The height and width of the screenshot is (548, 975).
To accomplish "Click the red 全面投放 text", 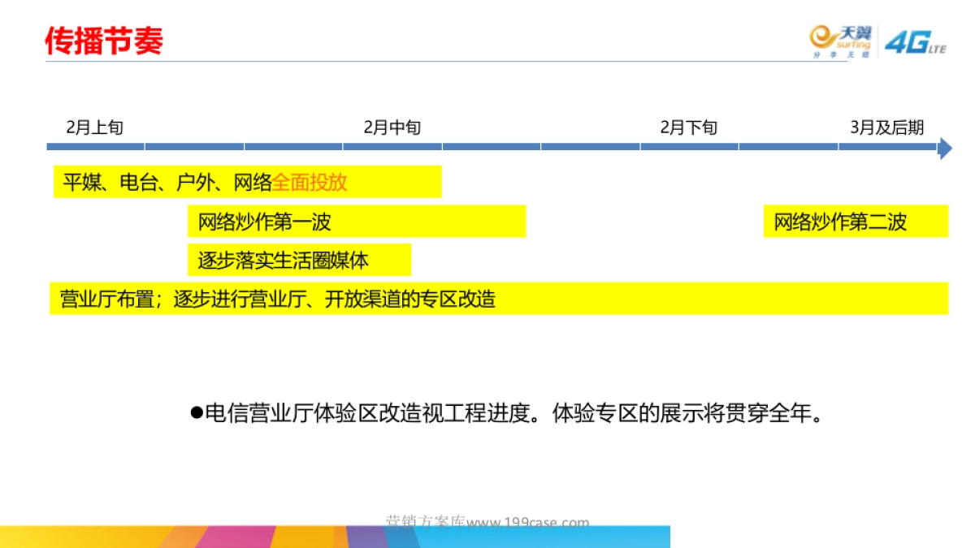I will [x=310, y=183].
